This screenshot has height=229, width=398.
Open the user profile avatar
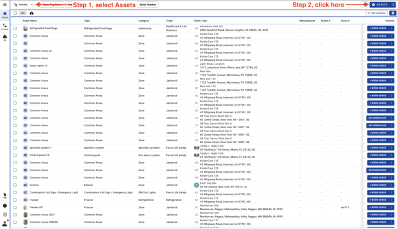(5, 224)
